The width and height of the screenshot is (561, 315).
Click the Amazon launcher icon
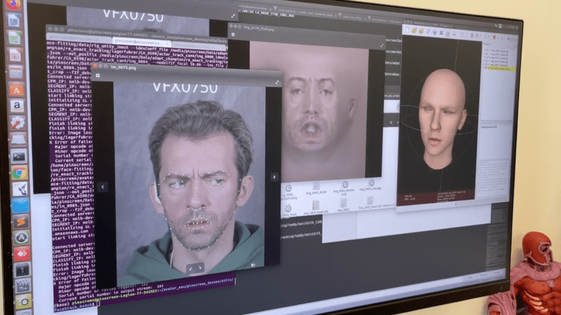(16, 106)
